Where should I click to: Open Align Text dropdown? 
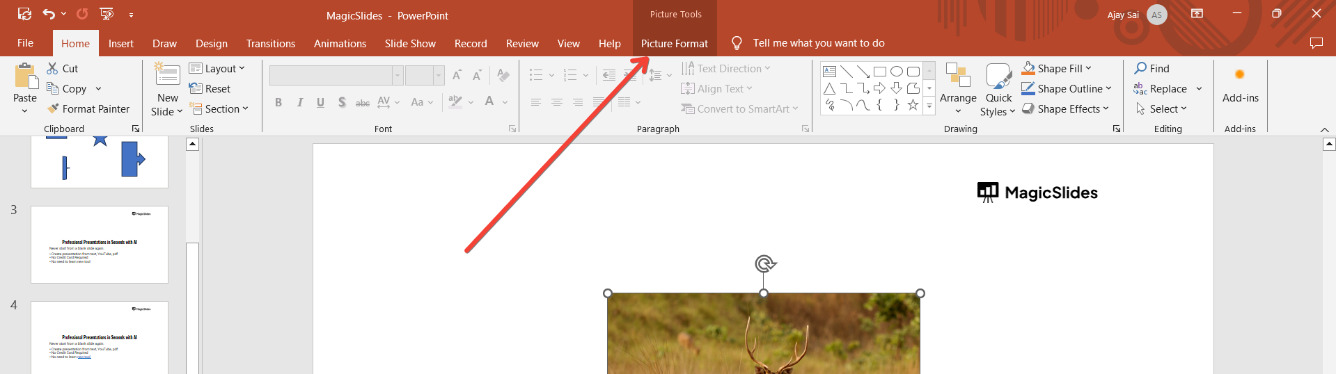pos(716,88)
